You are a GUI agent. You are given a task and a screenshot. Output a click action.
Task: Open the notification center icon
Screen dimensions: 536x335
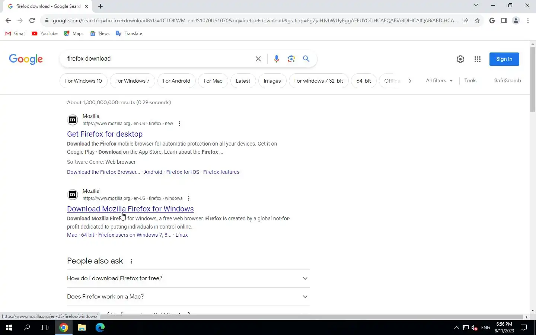524,328
